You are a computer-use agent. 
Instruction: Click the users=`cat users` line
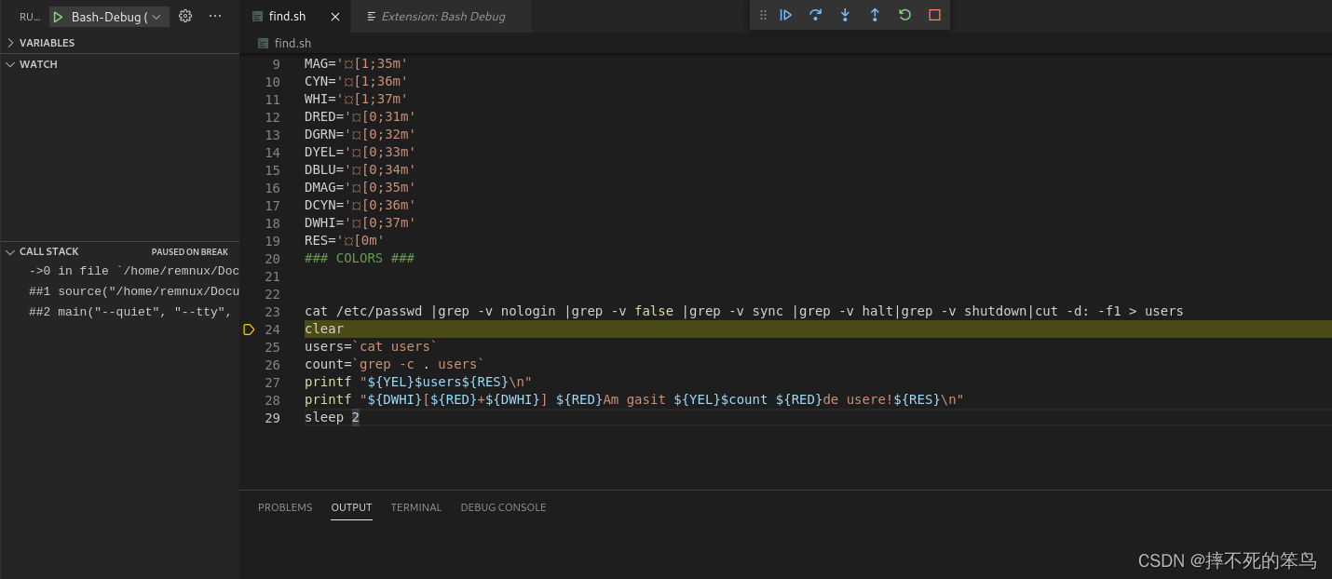(371, 346)
